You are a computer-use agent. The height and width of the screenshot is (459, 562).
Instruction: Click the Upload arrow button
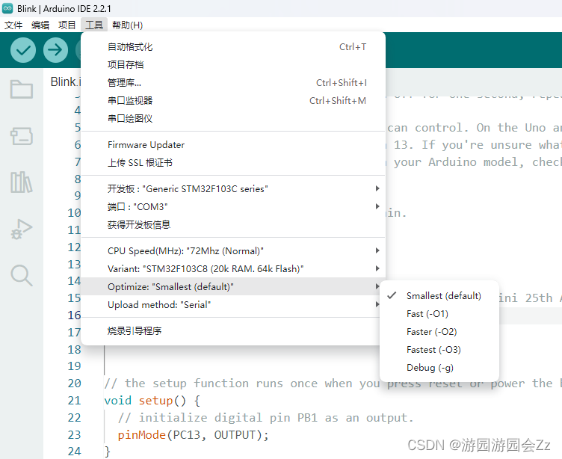55,50
